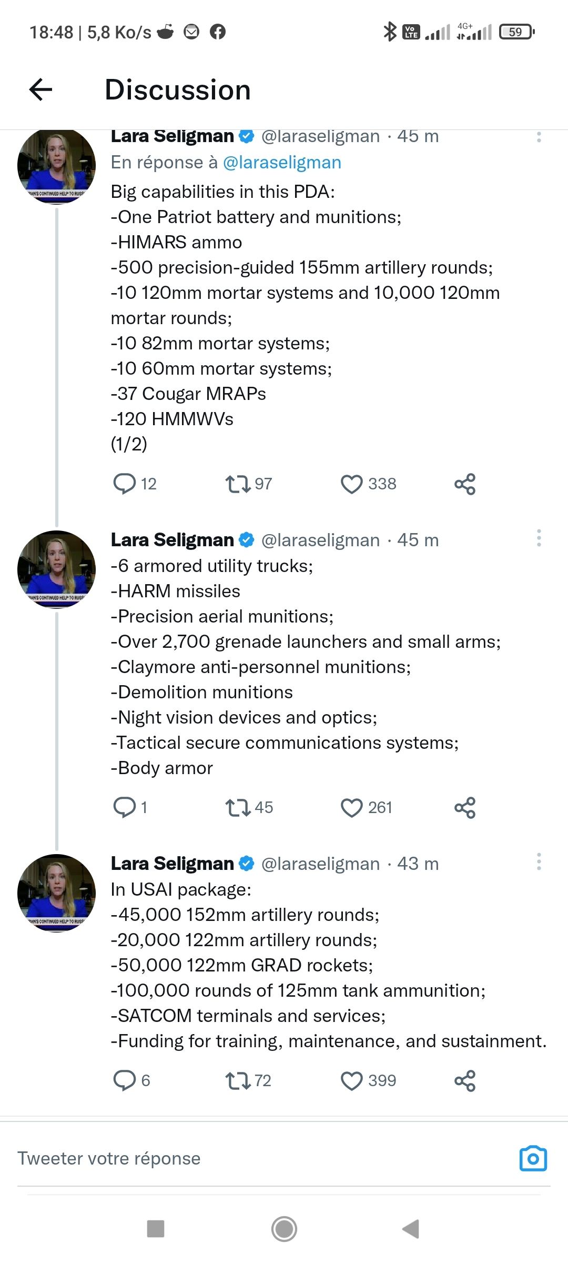Tap the back arrow next to Discussion
This screenshot has height=1263, width=568.
[41, 89]
